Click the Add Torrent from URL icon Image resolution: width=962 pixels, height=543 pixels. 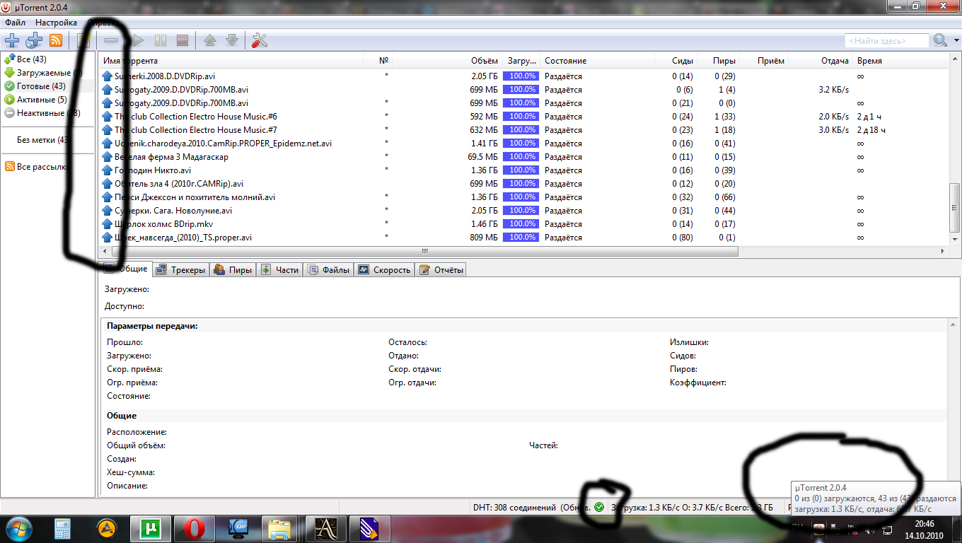click(x=34, y=40)
